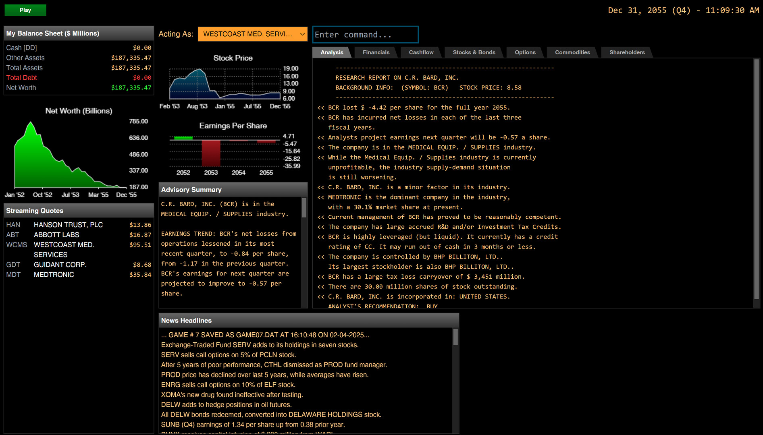Click the Streaming Quotes panel header
This screenshot has width=763, height=435.
coord(79,211)
